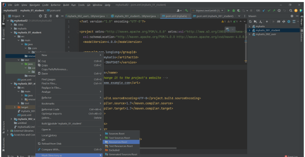Image resolution: width=305 pixels, height=157 pixels.
Task: Toggle Offline Mode icon in Maven toolbar
Action: (284, 21)
